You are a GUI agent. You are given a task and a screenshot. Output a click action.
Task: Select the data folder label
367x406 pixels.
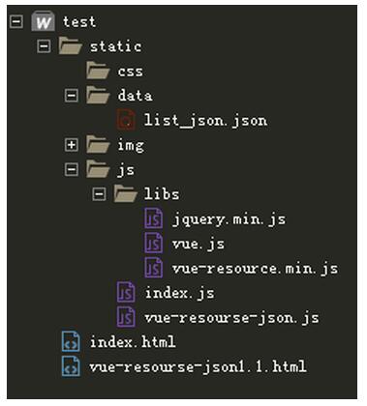click(x=135, y=96)
